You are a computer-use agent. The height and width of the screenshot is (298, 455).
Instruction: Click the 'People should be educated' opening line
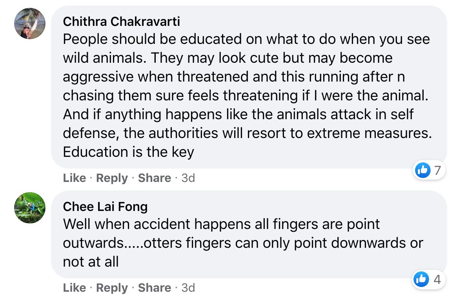tap(246, 39)
